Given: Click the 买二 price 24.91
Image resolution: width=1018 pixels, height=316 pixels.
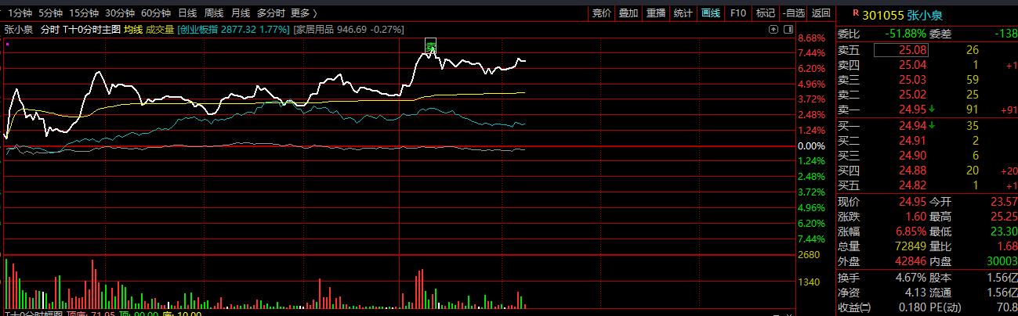Looking at the screenshot, I should click(913, 140).
